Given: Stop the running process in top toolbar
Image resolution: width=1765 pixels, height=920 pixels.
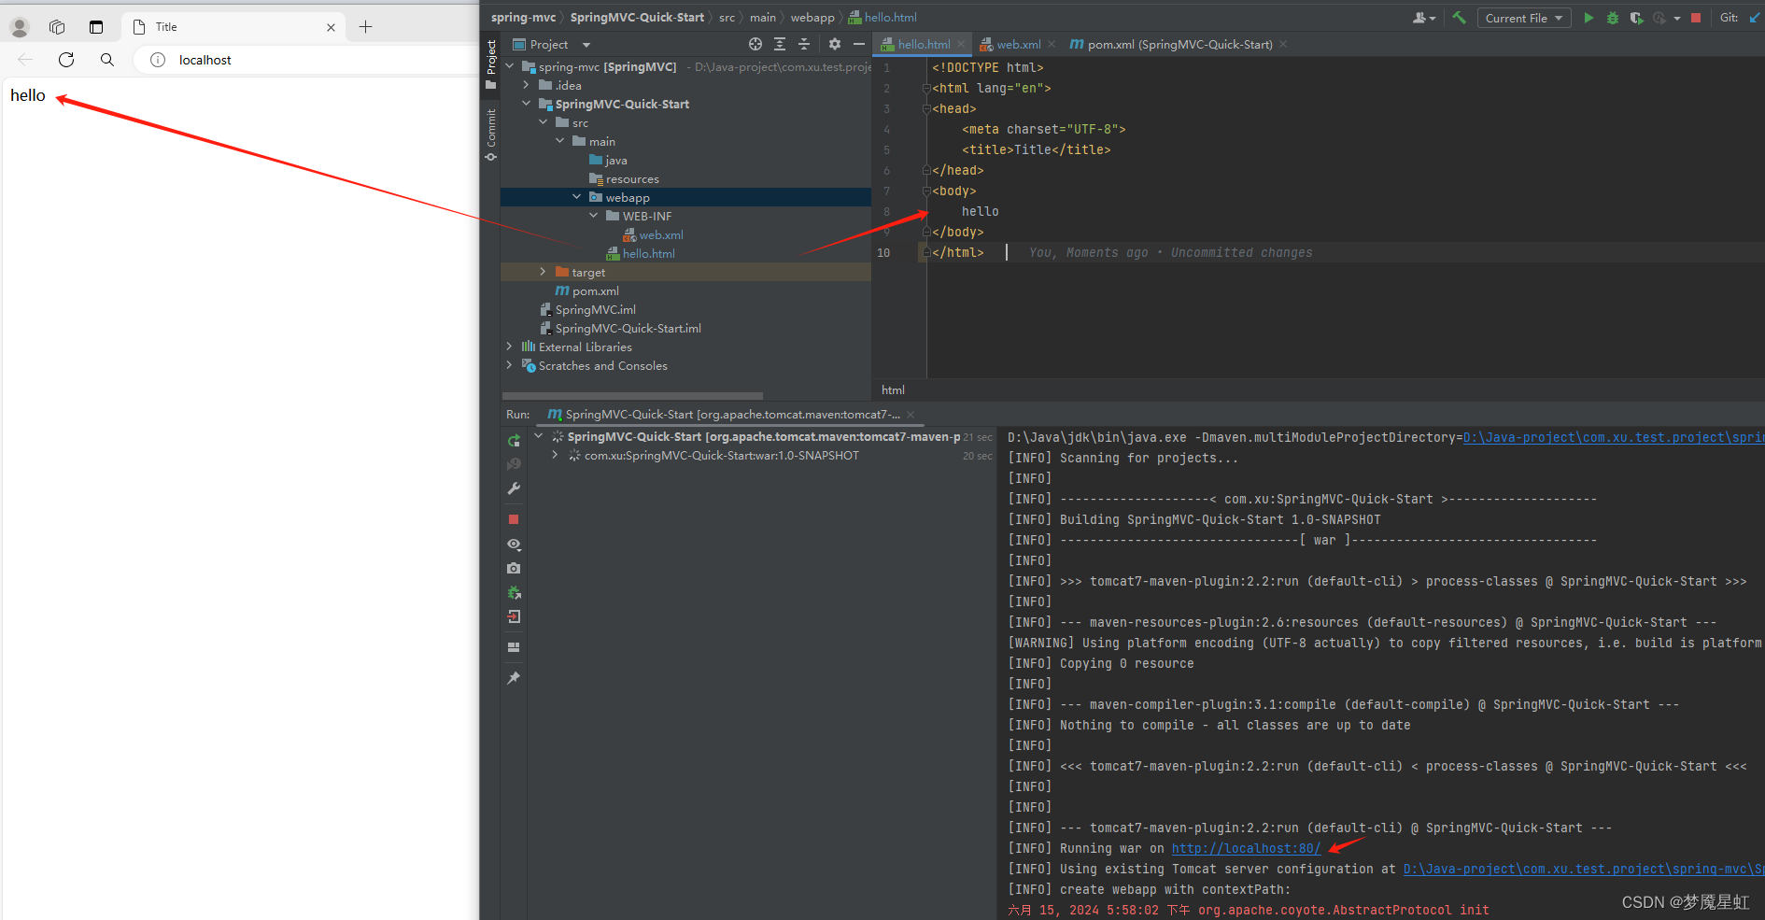Looking at the screenshot, I should point(1696,18).
